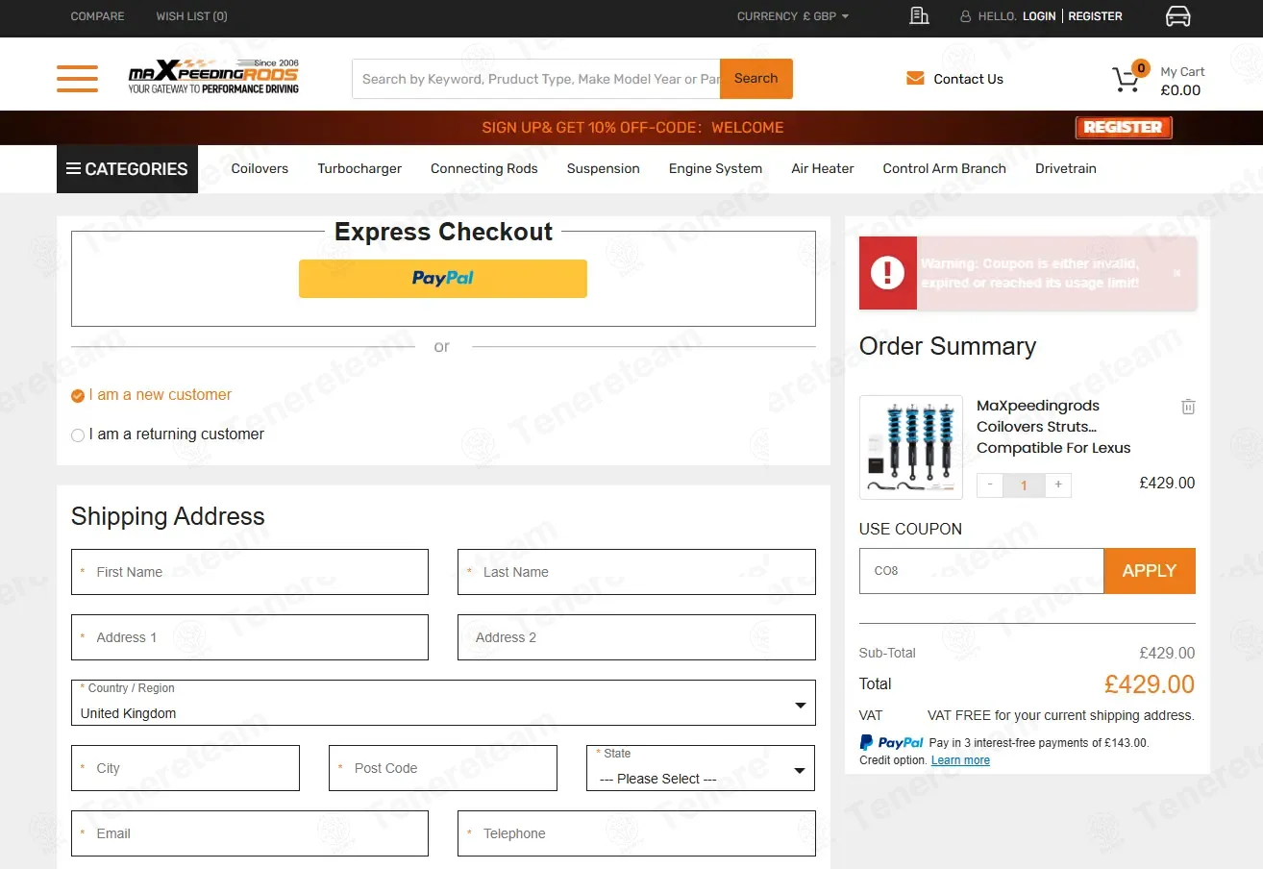Open the Control Arm Branch category
Image resolution: width=1263 pixels, height=869 pixels.
pyautogui.click(x=945, y=168)
